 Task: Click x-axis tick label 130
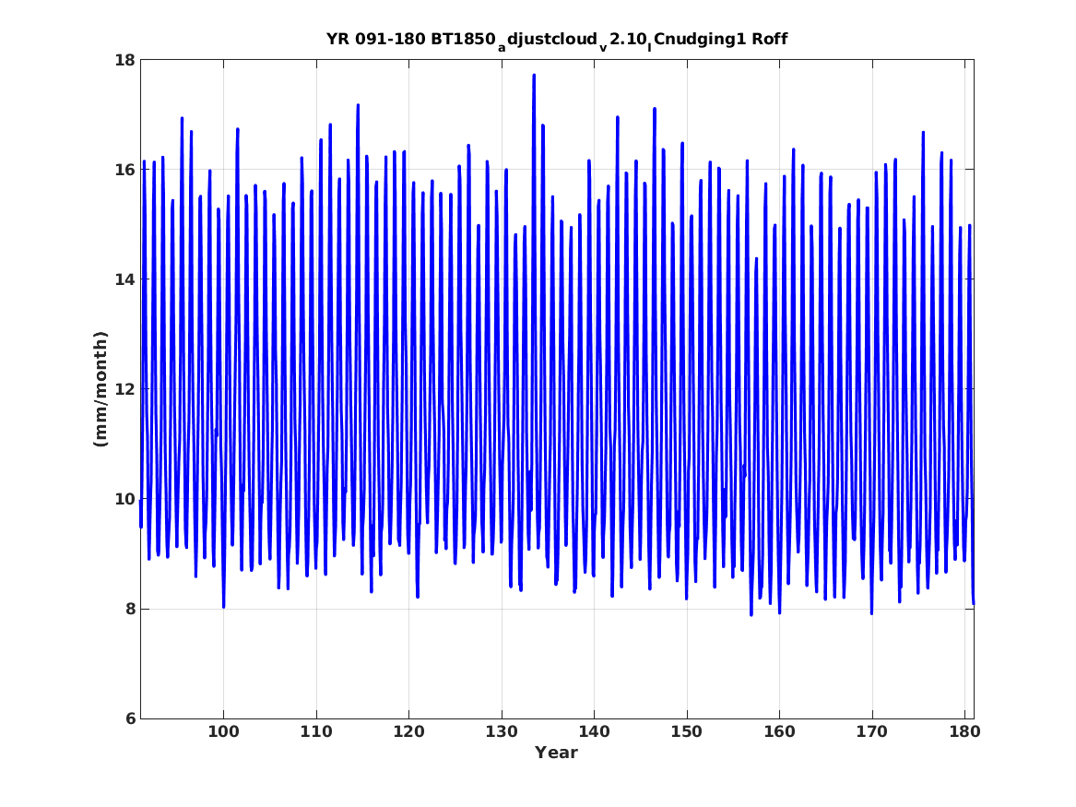[x=501, y=732]
